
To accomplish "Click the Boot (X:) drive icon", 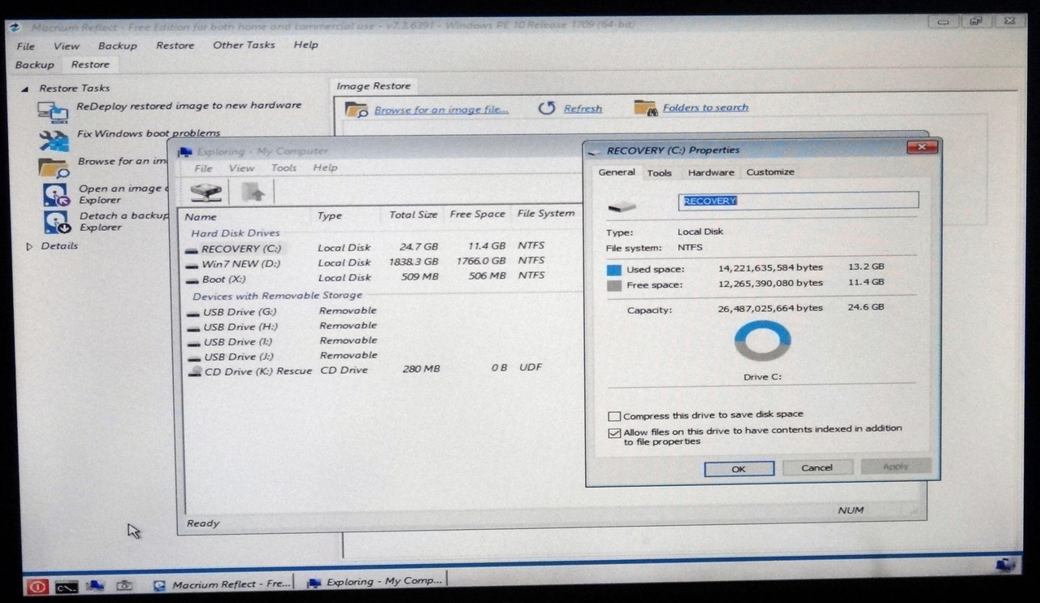I will (192, 280).
